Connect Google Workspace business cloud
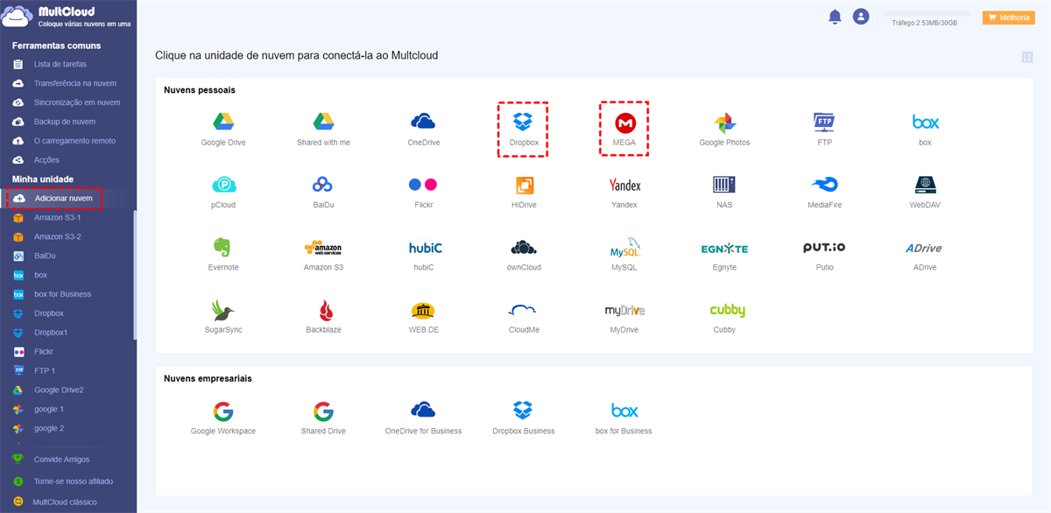This screenshot has width=1051, height=513. coord(223,418)
